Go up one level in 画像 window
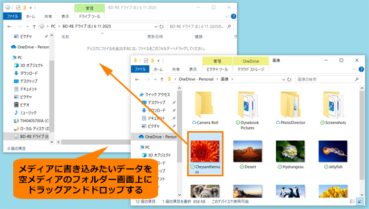Screen dimensions: 369x209 [162, 79]
